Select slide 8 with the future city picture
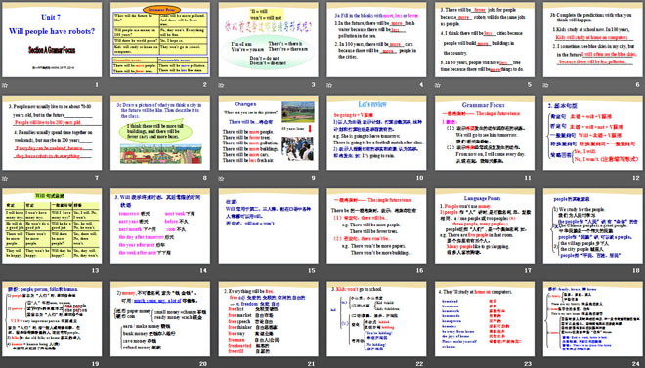 [160, 133]
